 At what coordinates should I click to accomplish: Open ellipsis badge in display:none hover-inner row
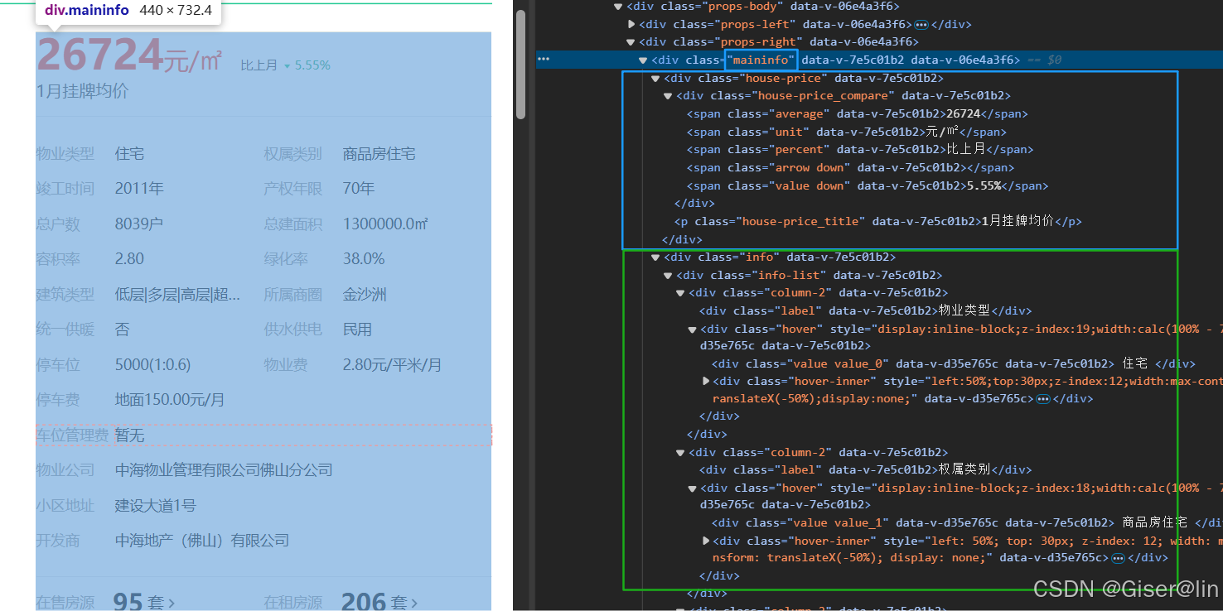(x=1042, y=399)
